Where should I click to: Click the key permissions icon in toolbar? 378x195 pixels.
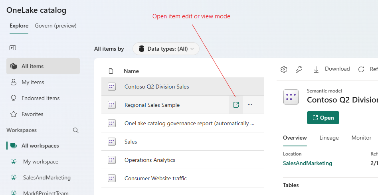point(299,69)
